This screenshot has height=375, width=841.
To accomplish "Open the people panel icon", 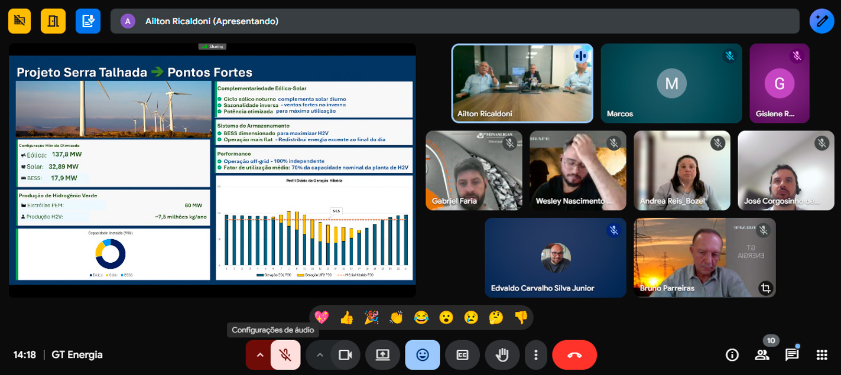I will point(762,355).
